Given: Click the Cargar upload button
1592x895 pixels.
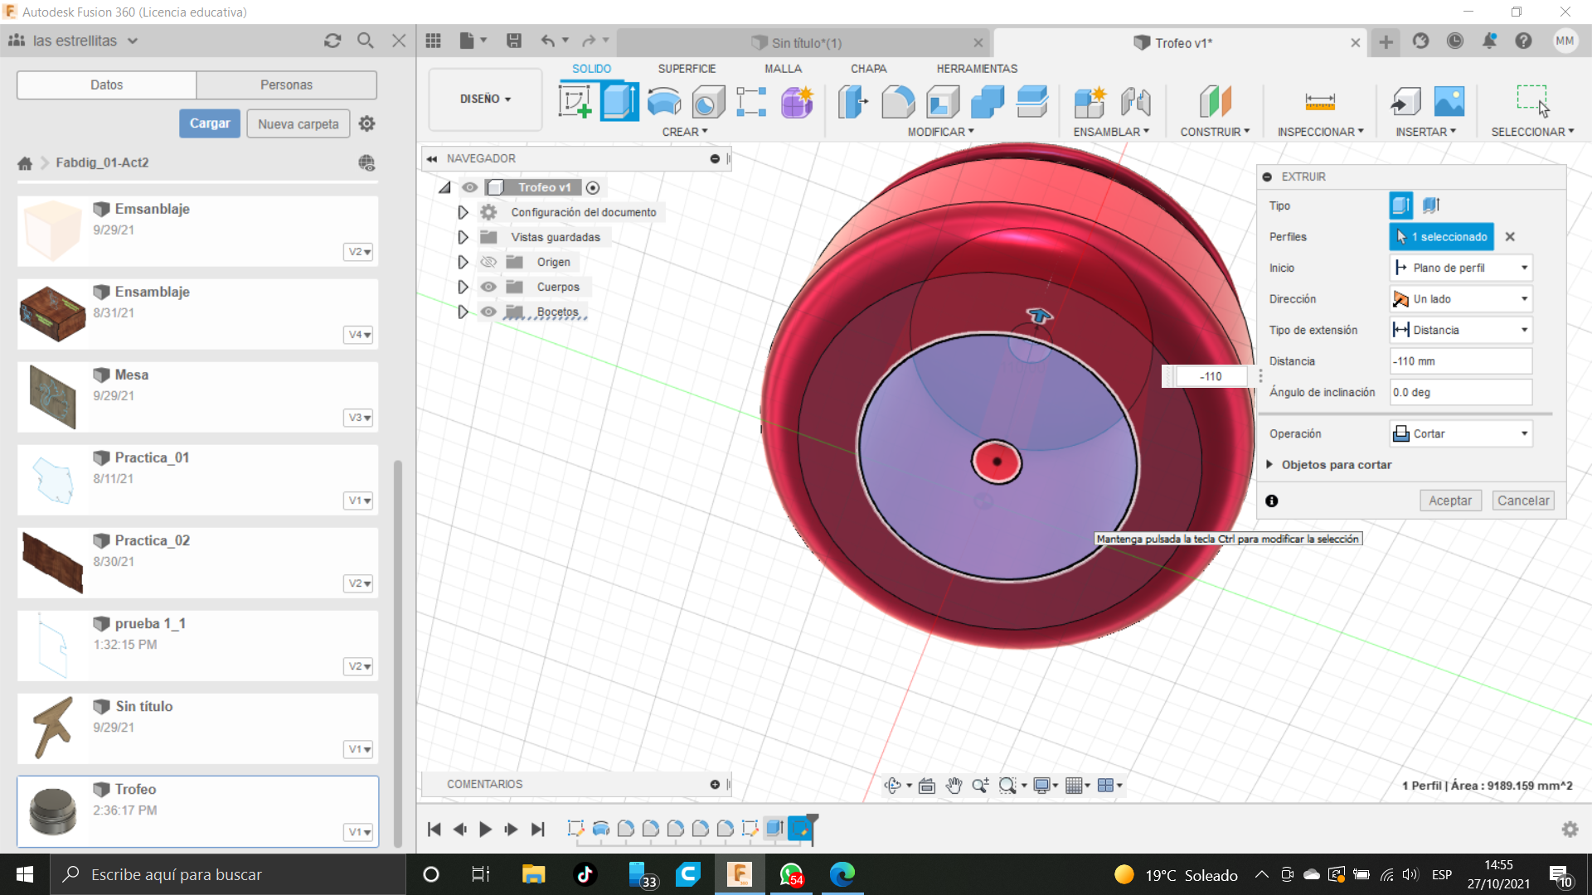Looking at the screenshot, I should click(x=210, y=123).
